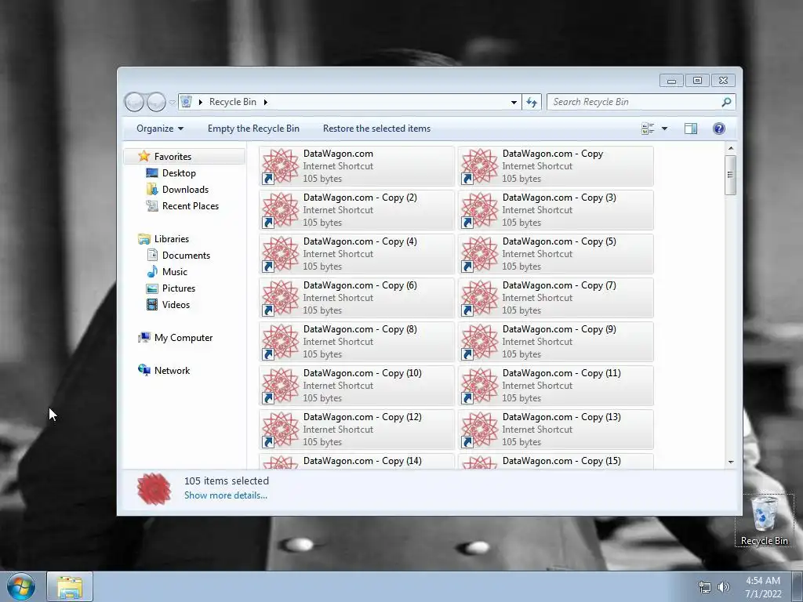This screenshot has height=602, width=803.
Task: Click the DataWagon.com - Copy (12) file name
Action: coord(362,417)
